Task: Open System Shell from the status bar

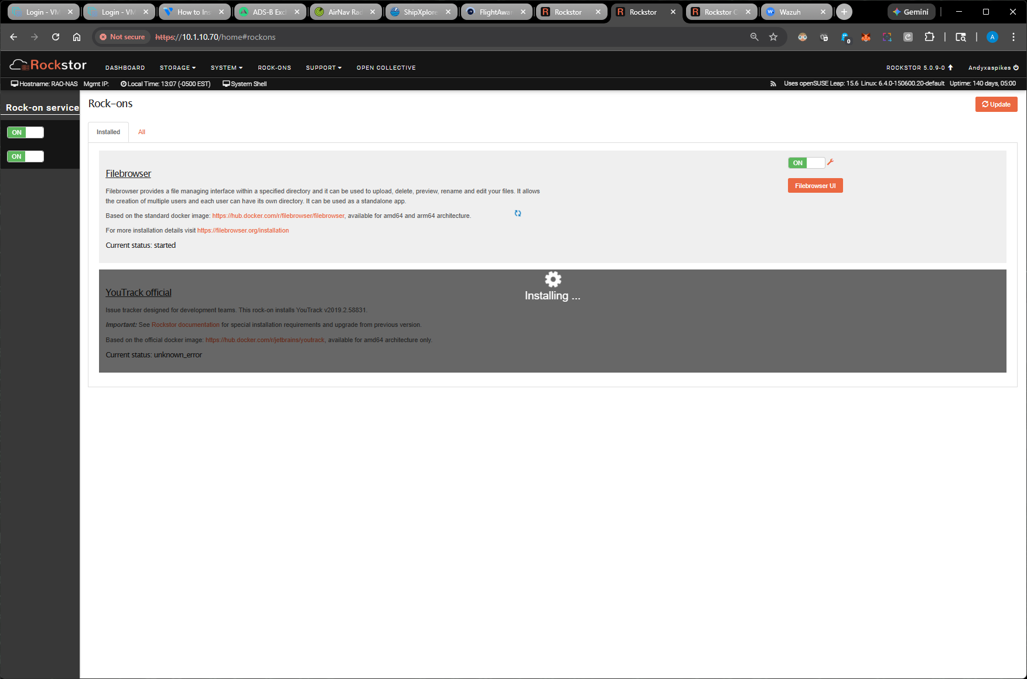Action: click(245, 84)
